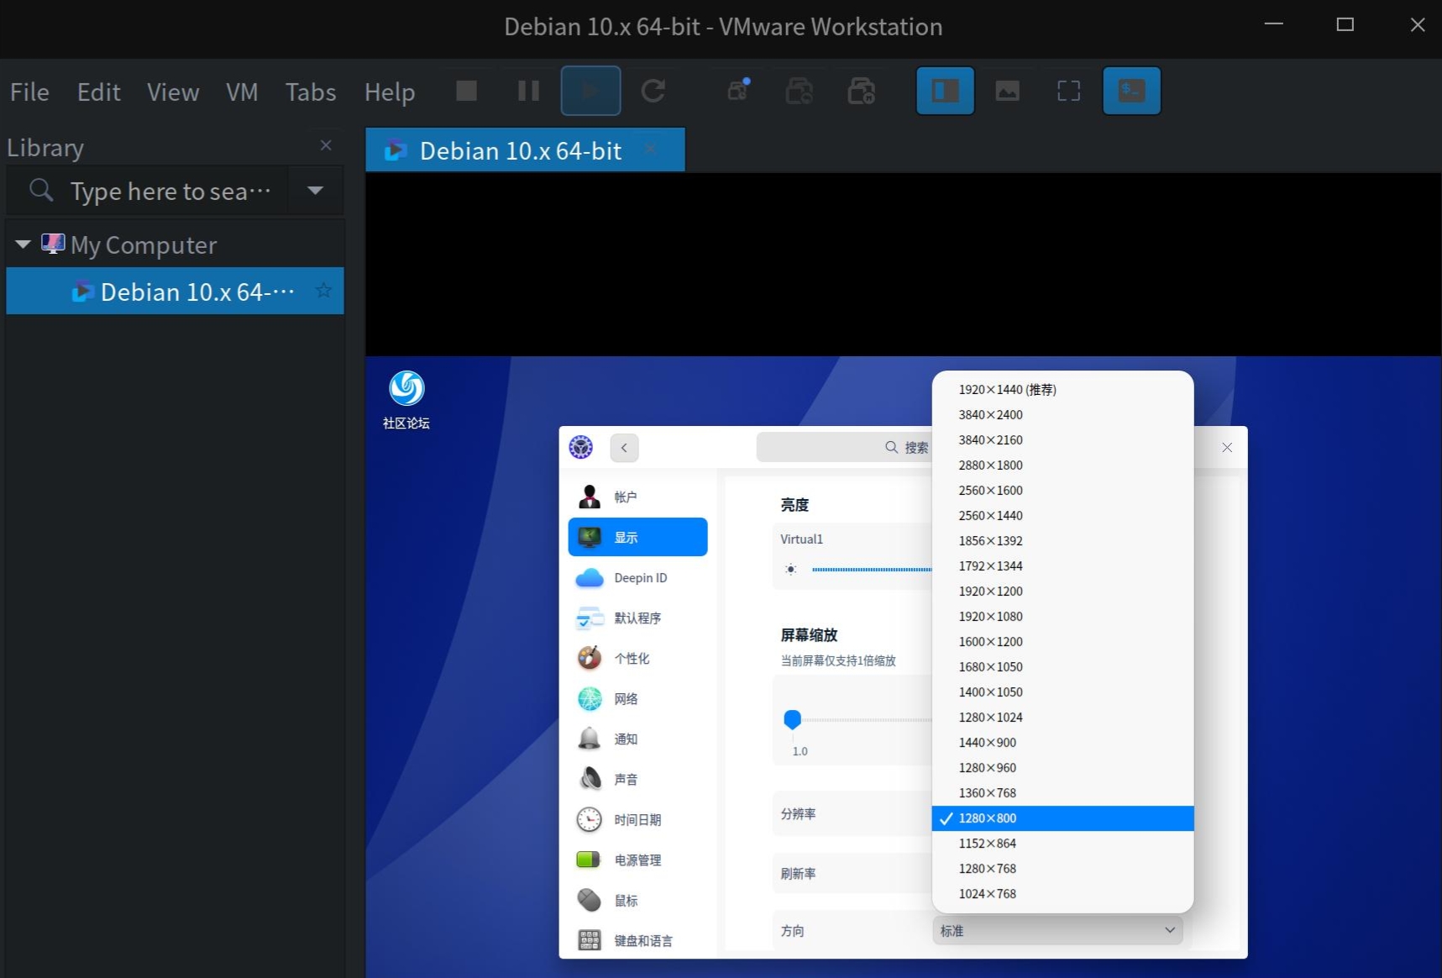Select the 1024×768 resolution option

click(987, 893)
